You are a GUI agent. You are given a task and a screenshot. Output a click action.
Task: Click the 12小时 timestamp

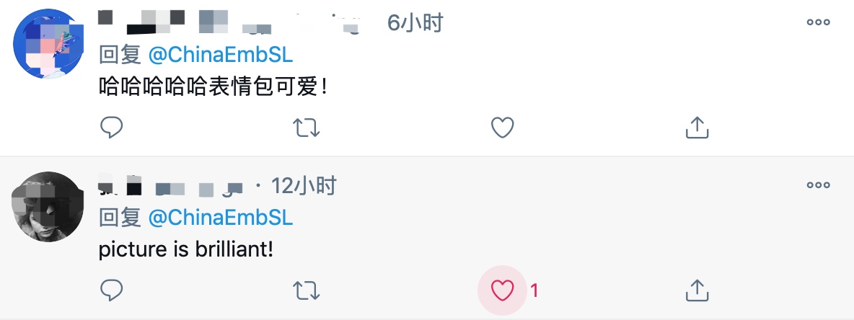pyautogui.click(x=304, y=187)
